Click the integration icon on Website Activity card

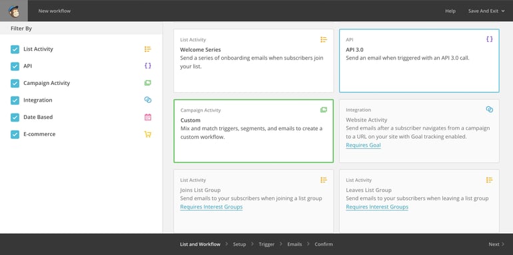(489, 110)
